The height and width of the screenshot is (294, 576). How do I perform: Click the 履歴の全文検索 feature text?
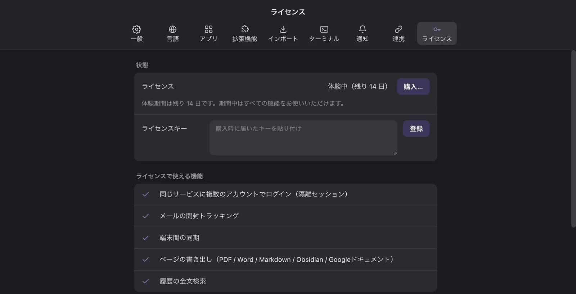pyautogui.click(x=183, y=281)
